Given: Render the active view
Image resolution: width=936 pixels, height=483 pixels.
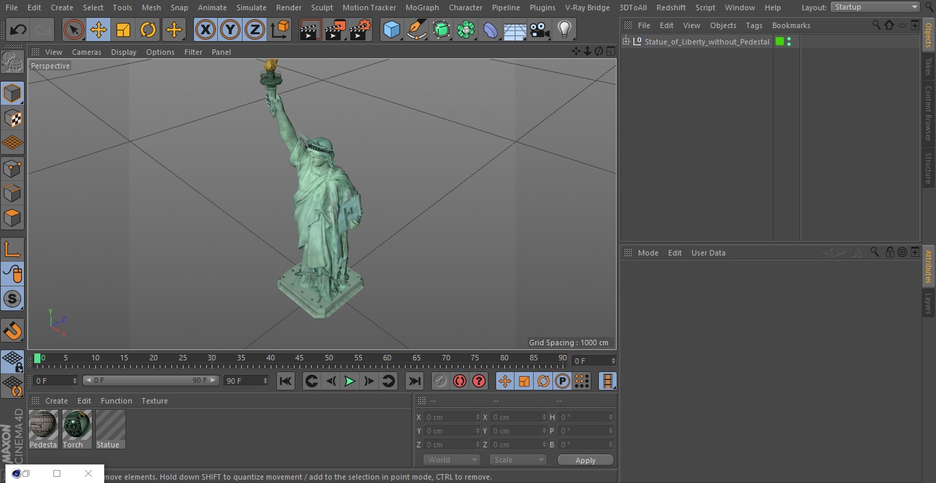Looking at the screenshot, I should [310, 29].
